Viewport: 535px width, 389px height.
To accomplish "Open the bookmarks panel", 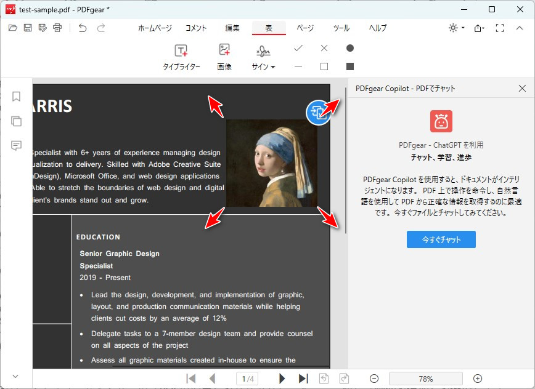I will pyautogui.click(x=16, y=97).
